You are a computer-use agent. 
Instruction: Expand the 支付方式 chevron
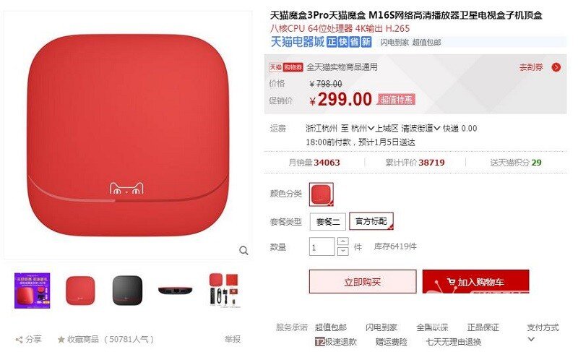tap(531, 339)
